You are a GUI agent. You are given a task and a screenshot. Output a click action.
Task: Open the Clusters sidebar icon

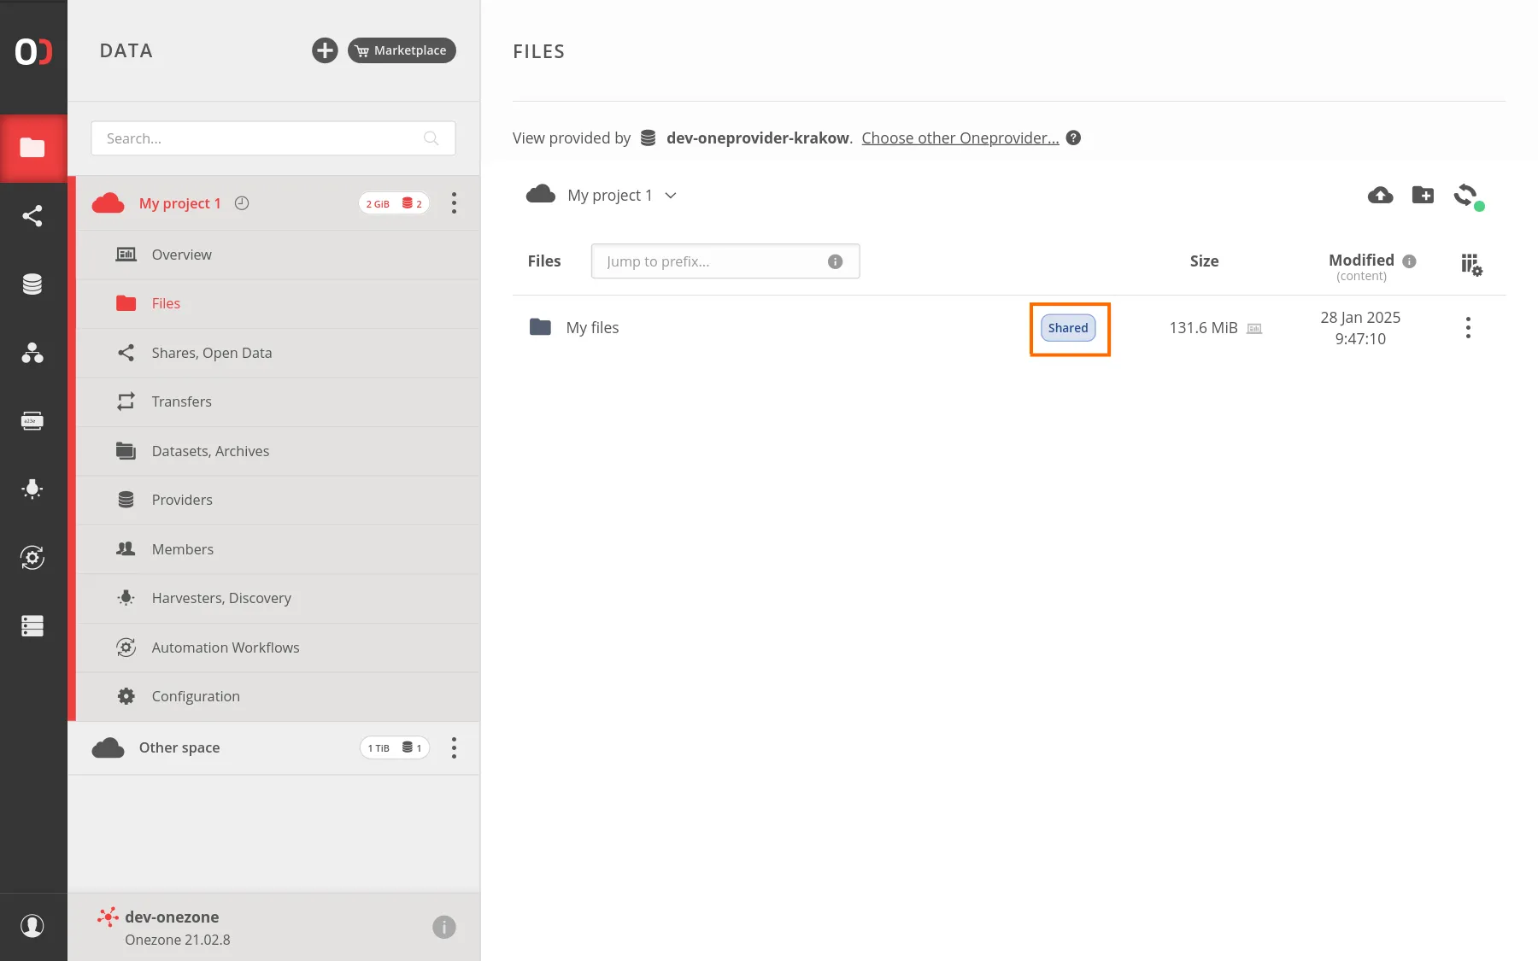click(33, 626)
